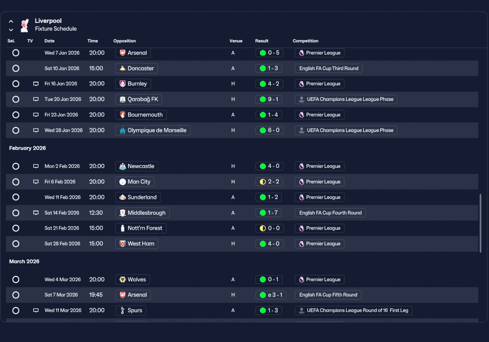The width and height of the screenshot is (489, 342).
Task: Click the Sunderland club badge icon
Action: click(123, 197)
